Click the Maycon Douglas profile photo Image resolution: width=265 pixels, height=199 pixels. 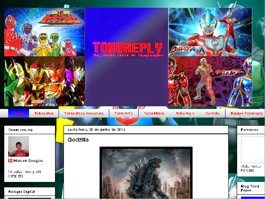pyautogui.click(x=19, y=146)
